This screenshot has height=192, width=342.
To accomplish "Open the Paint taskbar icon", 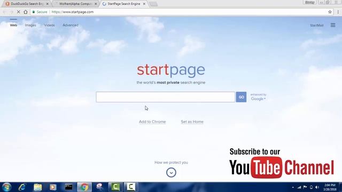I will tap(100, 187).
